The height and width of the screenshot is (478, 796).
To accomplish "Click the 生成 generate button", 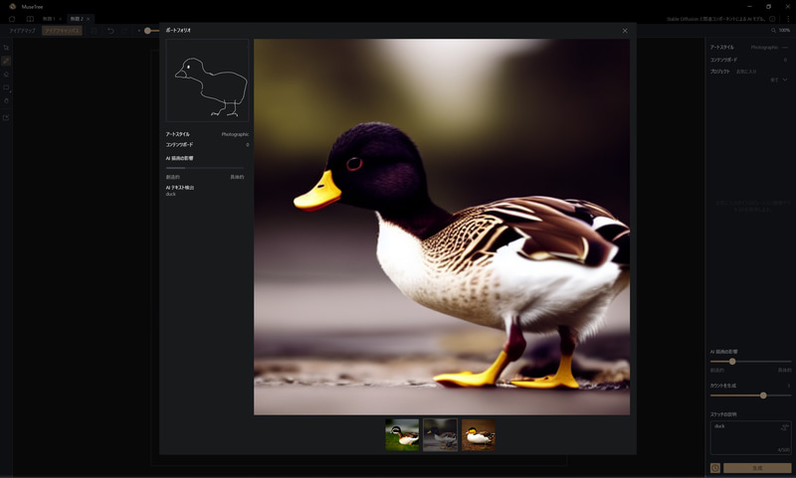I will point(757,468).
